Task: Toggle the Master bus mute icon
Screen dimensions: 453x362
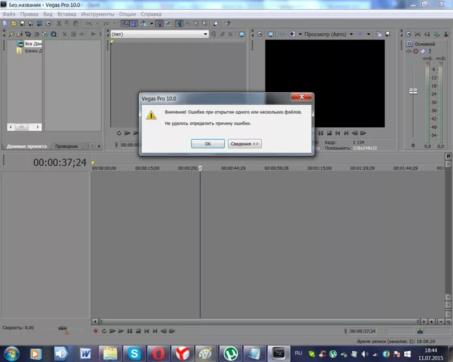Action: (x=422, y=51)
